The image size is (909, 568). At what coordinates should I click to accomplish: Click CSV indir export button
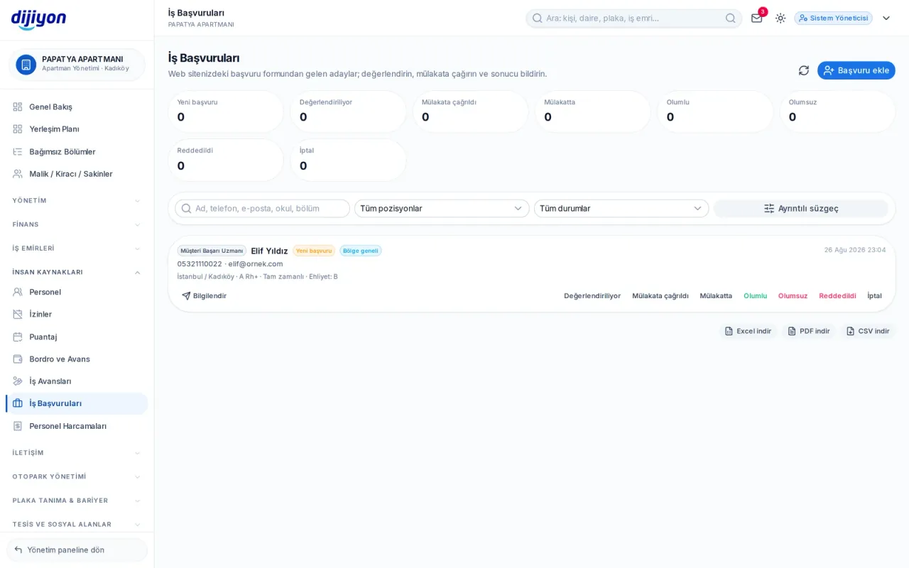tap(868, 331)
